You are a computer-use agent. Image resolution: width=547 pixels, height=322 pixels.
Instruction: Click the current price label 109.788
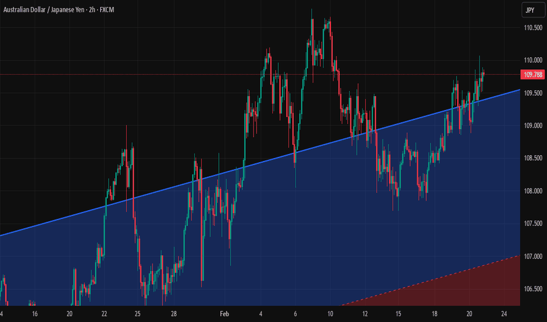(532, 74)
